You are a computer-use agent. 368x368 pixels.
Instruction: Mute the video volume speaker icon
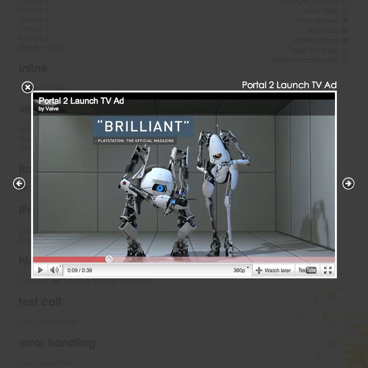click(55, 270)
